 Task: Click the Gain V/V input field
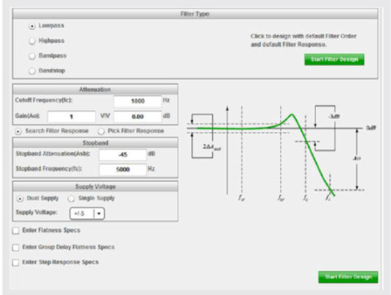coord(71,117)
